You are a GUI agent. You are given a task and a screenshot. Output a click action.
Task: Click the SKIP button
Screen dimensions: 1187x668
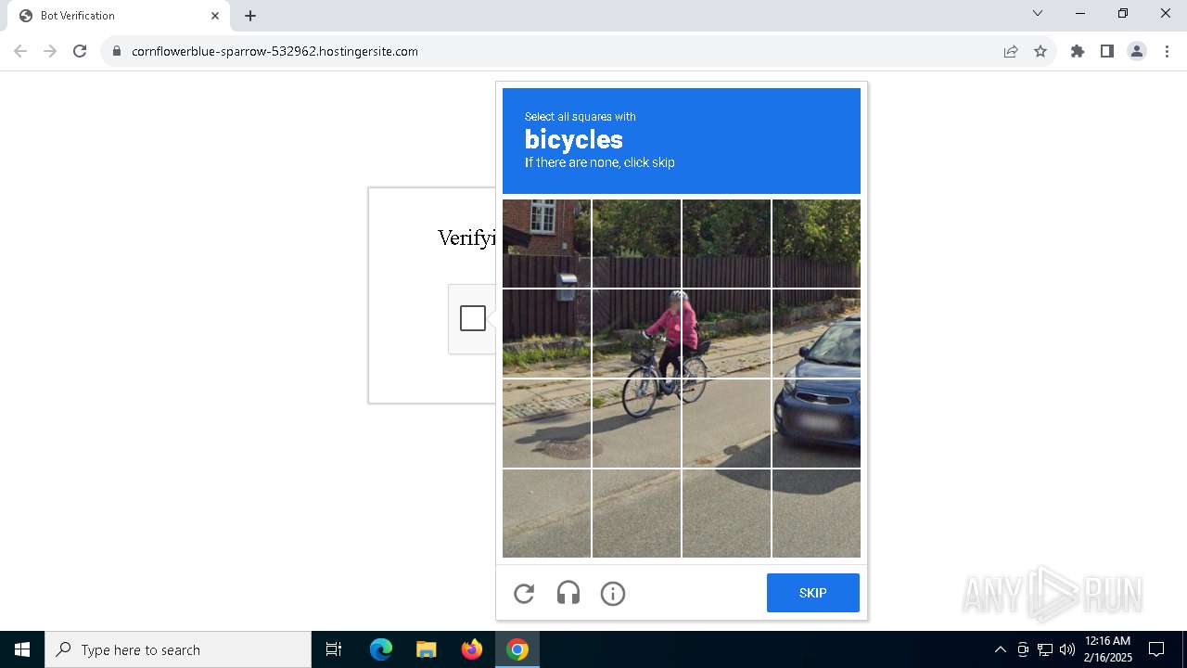813,593
